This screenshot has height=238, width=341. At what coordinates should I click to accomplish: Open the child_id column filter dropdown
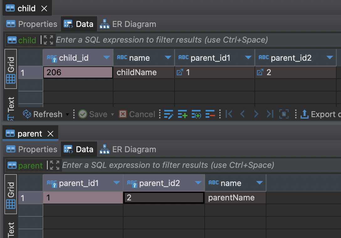tap(106, 58)
